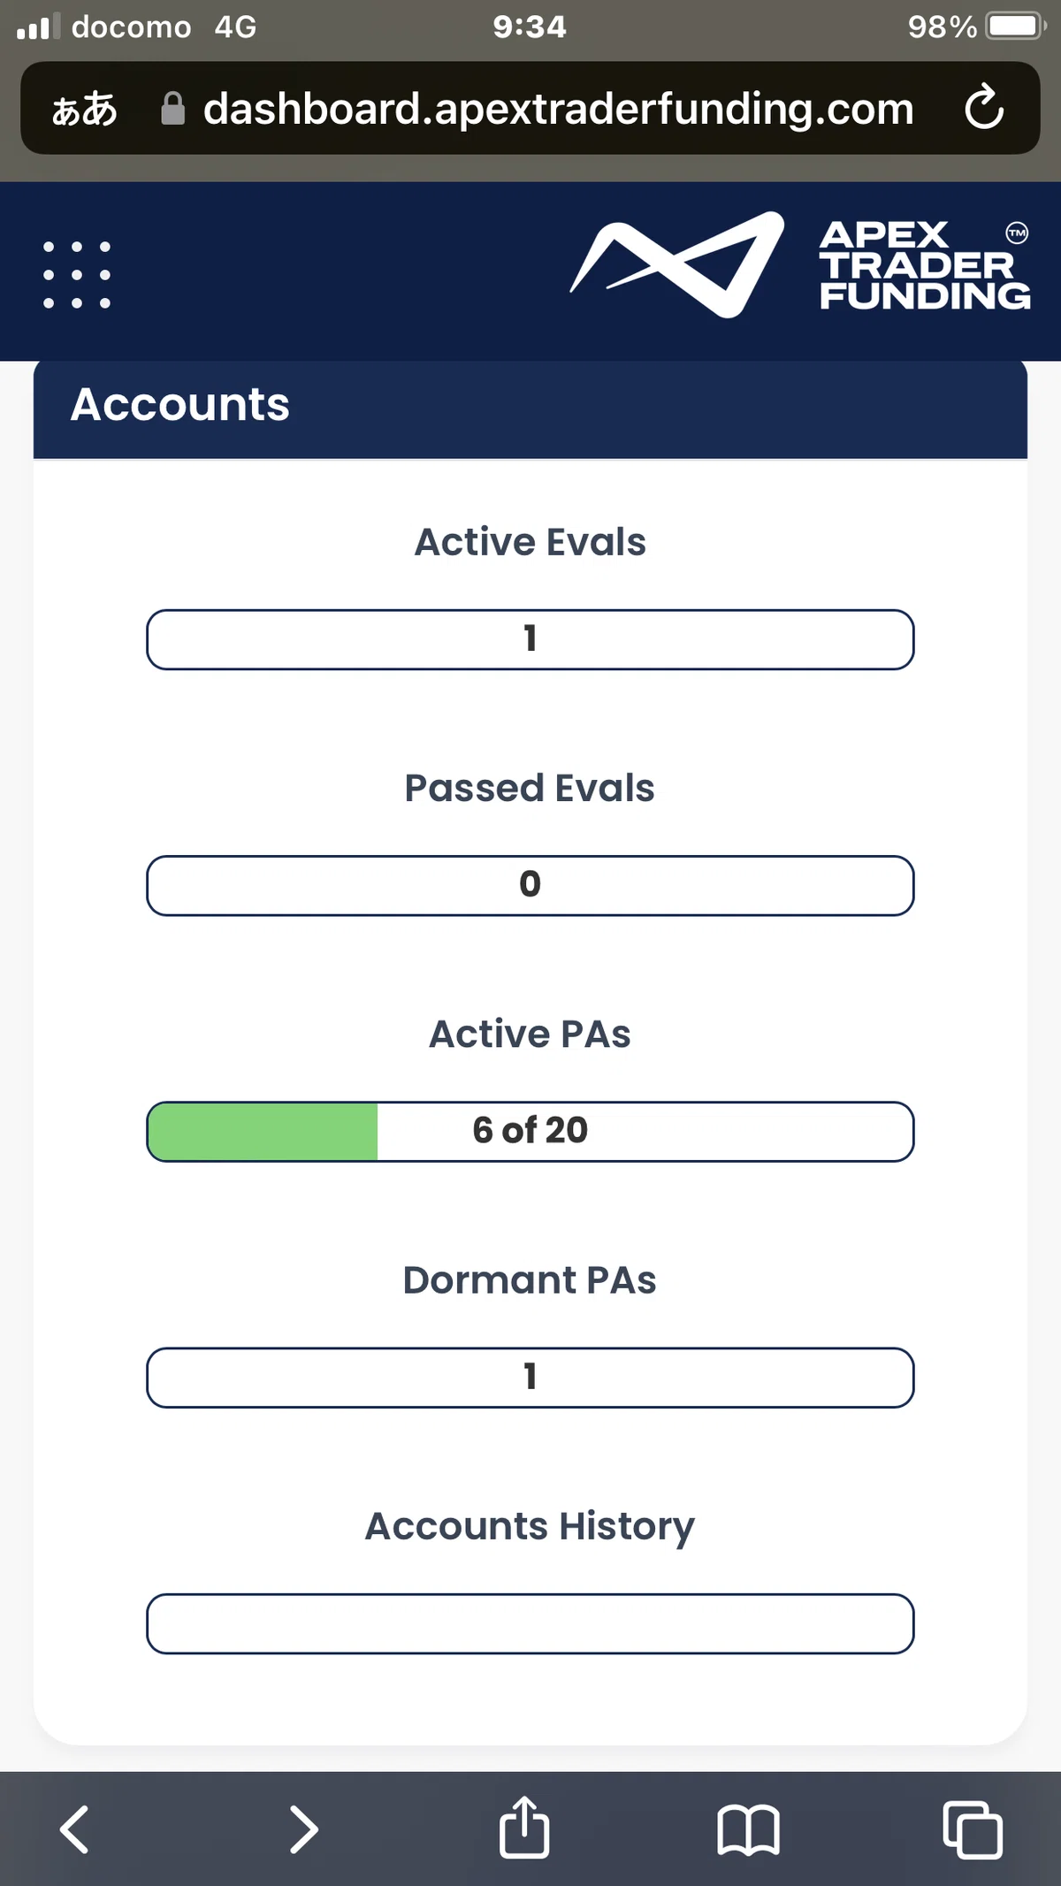Tap the battery indicator in status bar

[1017, 27]
